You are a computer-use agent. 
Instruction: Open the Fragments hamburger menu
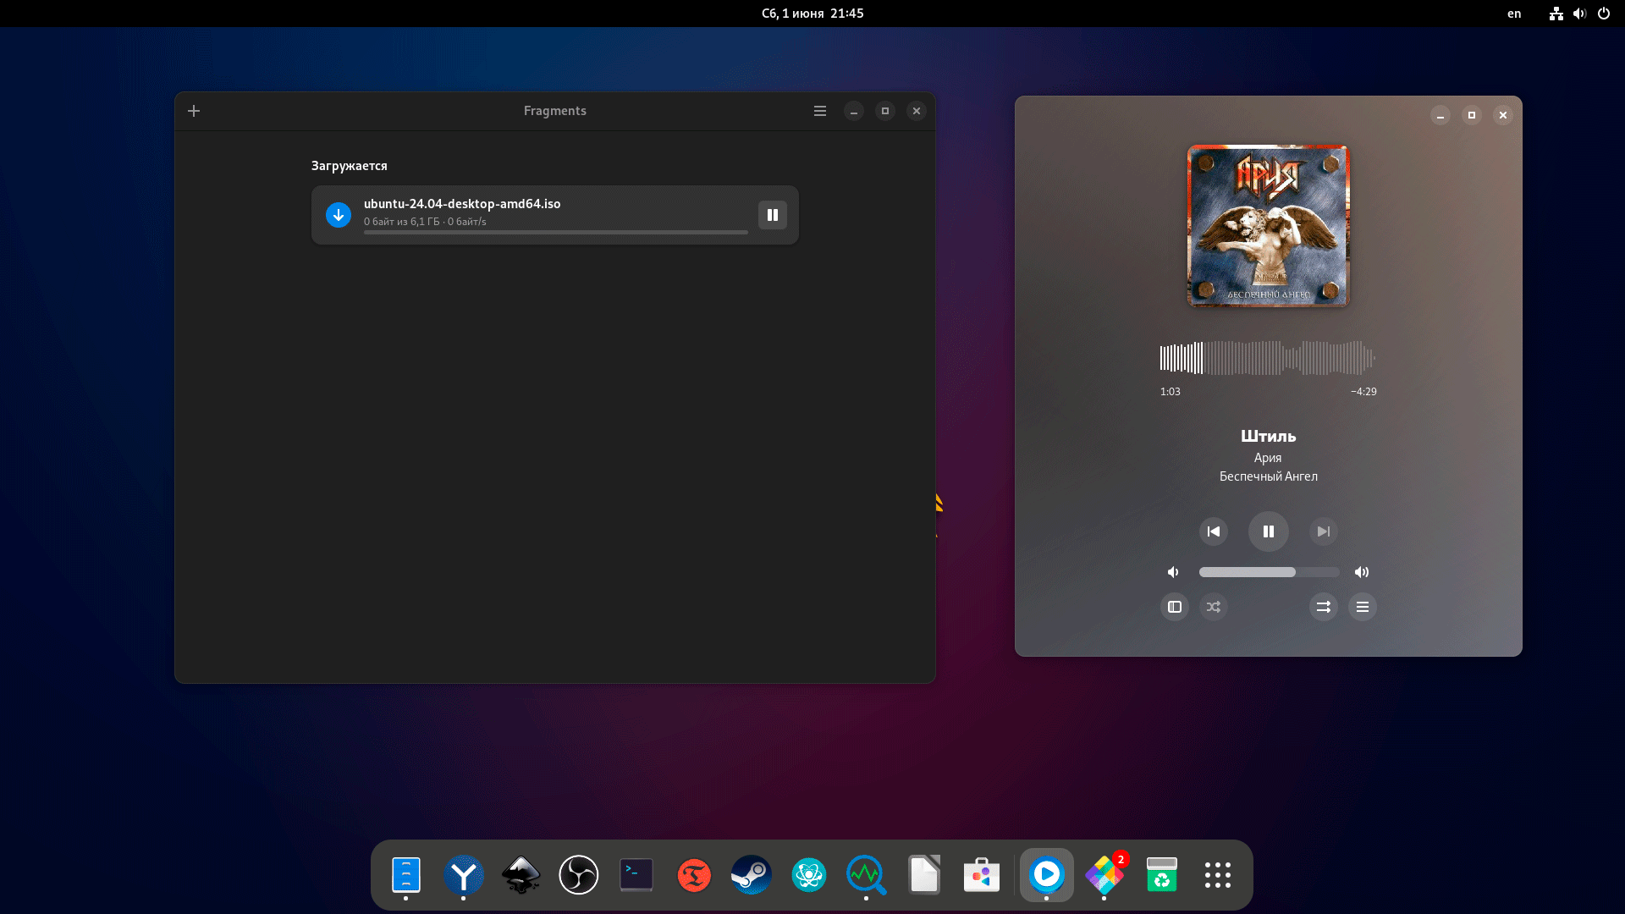click(x=819, y=111)
